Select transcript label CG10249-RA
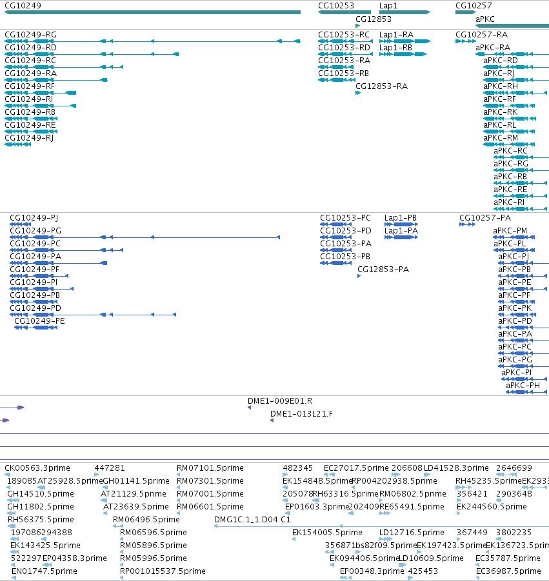Viewport: 549px width, 581px height. [30, 74]
